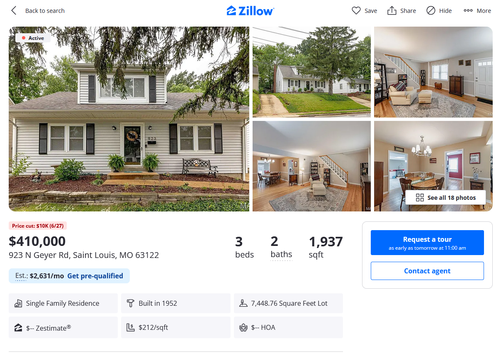Viewport: 501px width, 361px height.
Task: Click the Zillow logo
Action: click(250, 11)
